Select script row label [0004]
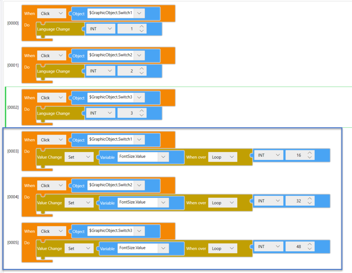352x273 pixels. click(x=13, y=197)
